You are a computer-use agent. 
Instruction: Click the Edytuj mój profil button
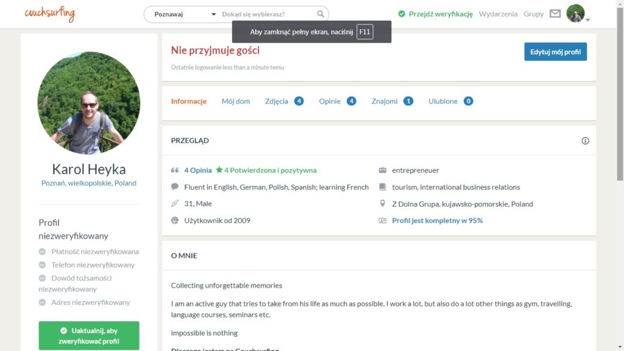coord(555,52)
